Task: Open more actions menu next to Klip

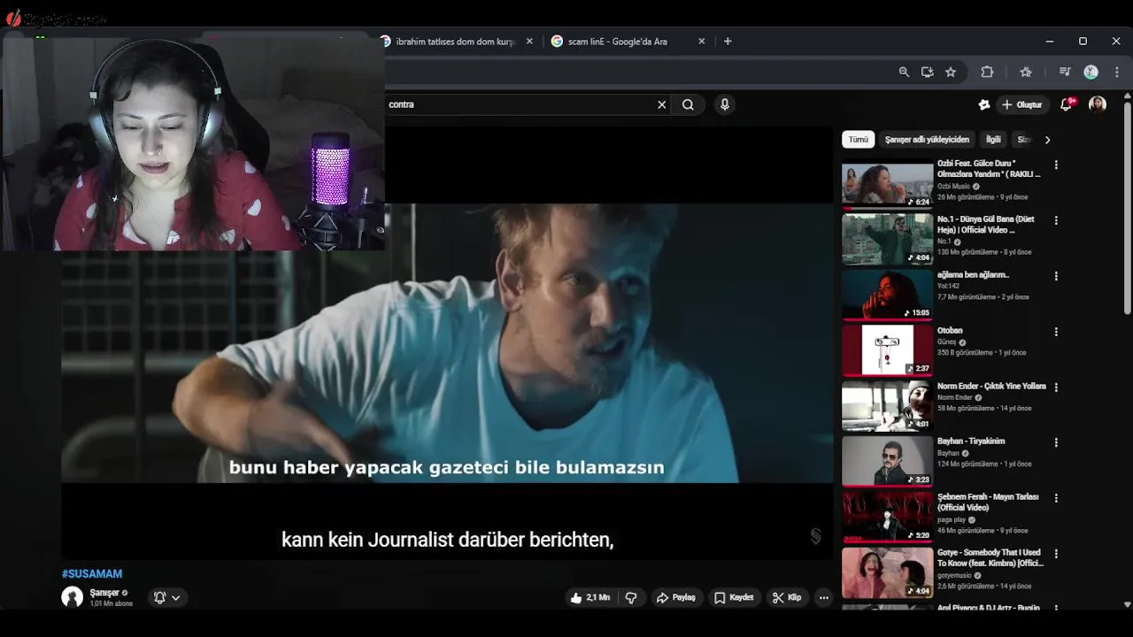Action: coord(824,598)
